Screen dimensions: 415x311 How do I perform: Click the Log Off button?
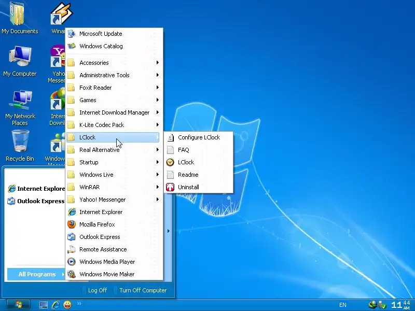95,290
